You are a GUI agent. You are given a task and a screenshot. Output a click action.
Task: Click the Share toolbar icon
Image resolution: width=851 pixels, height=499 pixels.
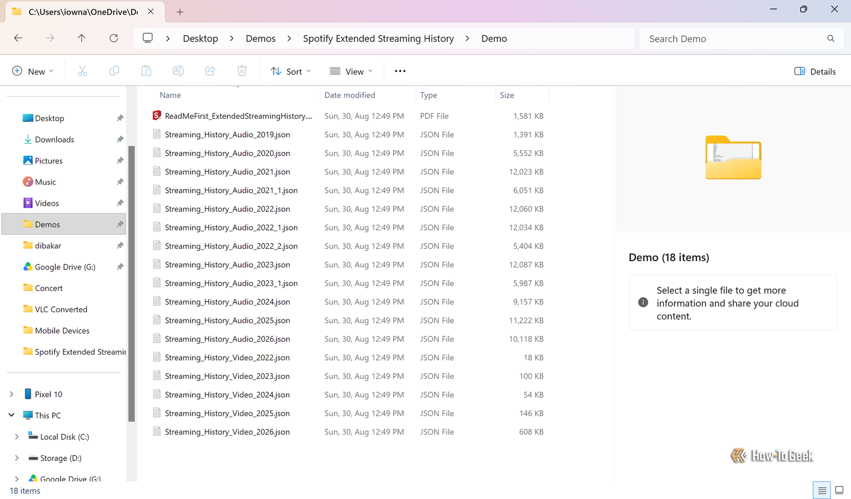[210, 71]
